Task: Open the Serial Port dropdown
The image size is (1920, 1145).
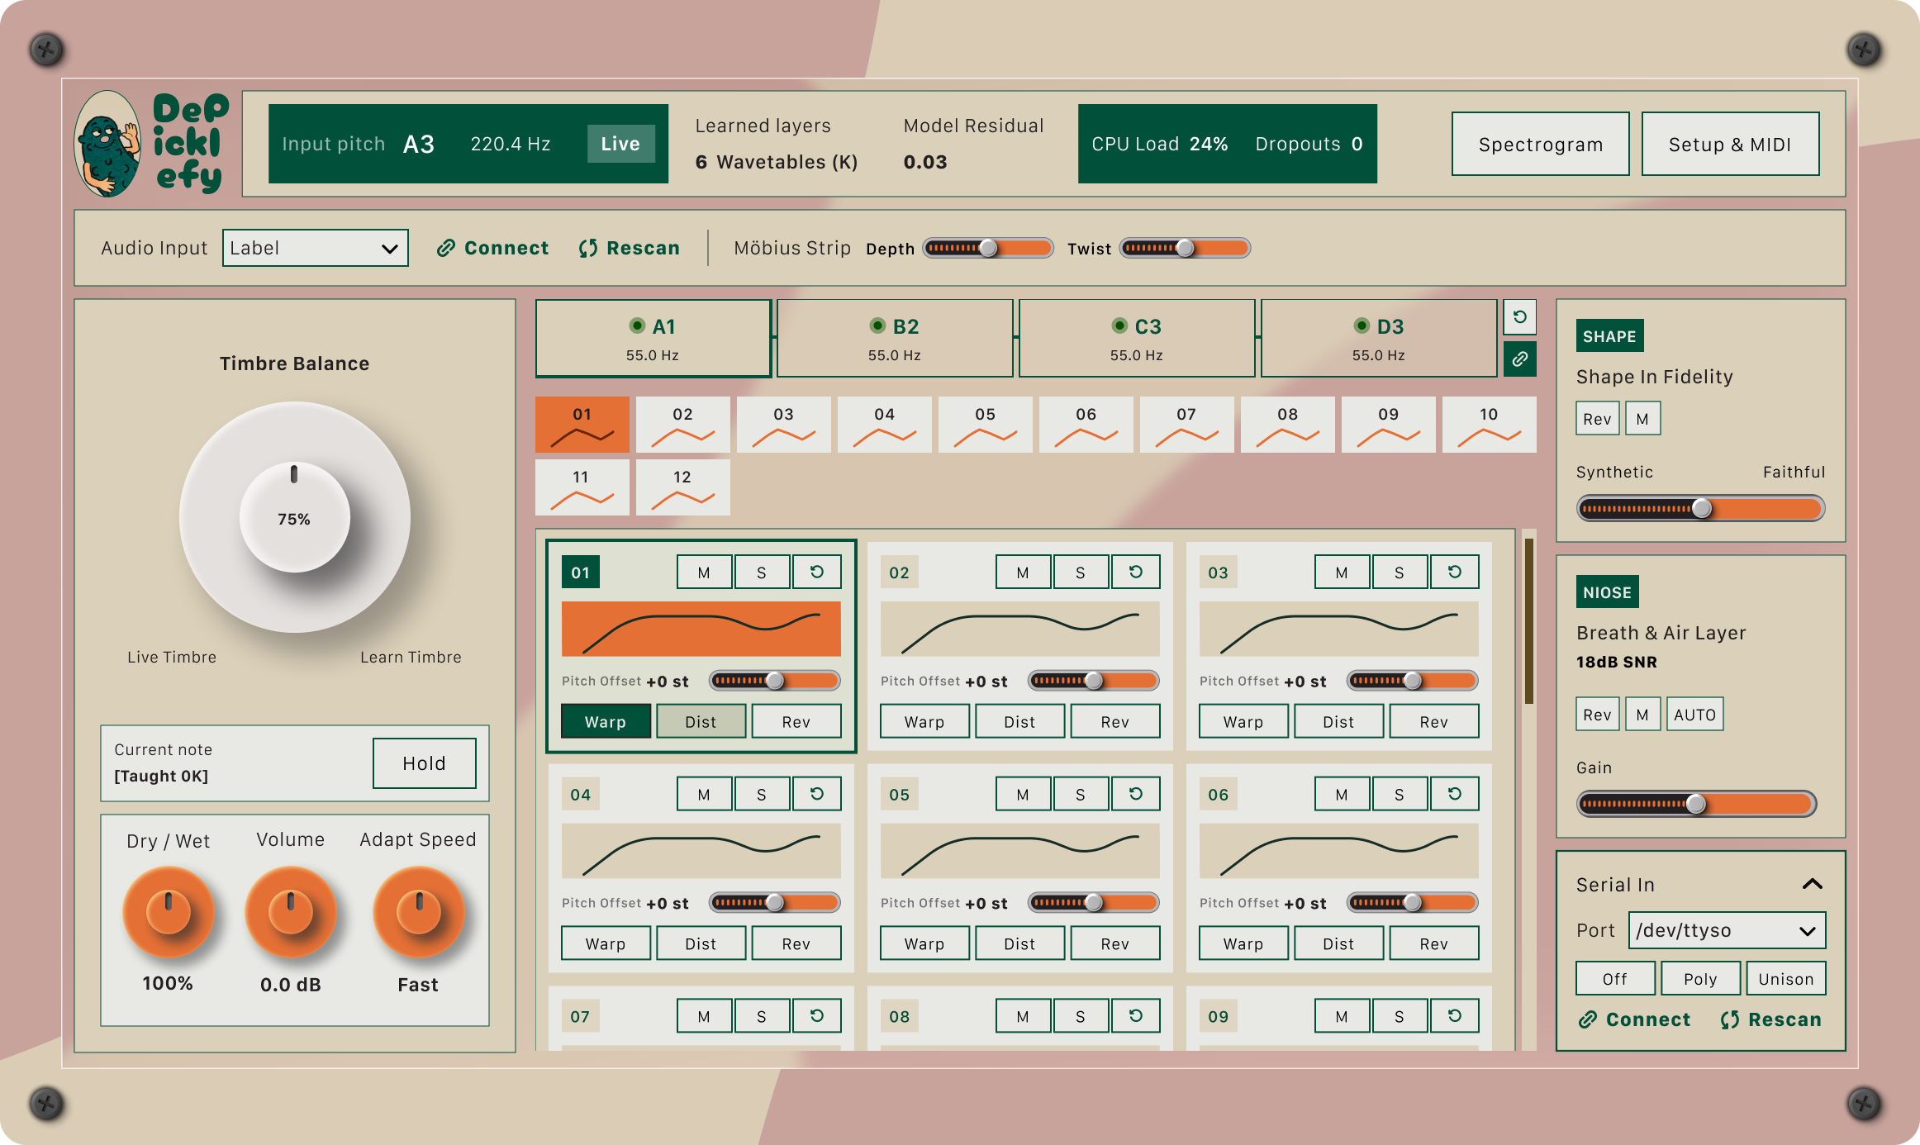Action: [x=1727, y=930]
